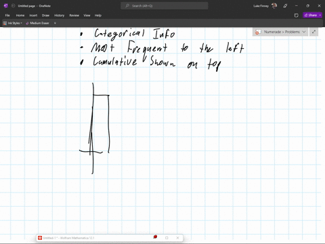The width and height of the screenshot is (325, 244).
Task: Open the Review ribbon tab
Action: (x=74, y=16)
